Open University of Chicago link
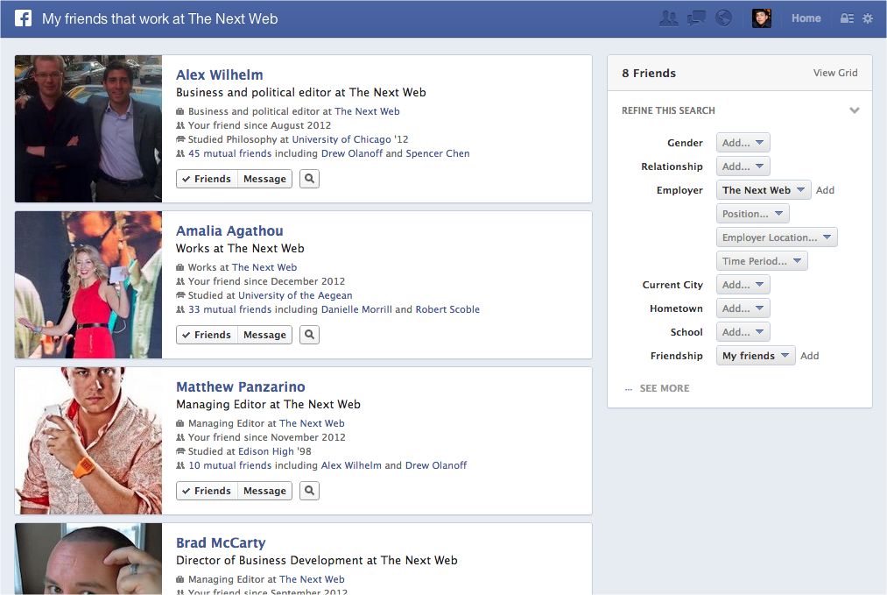This screenshot has width=887, height=595. [x=341, y=139]
